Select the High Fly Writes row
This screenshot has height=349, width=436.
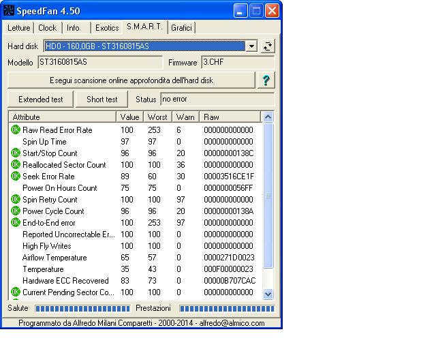tap(136, 246)
